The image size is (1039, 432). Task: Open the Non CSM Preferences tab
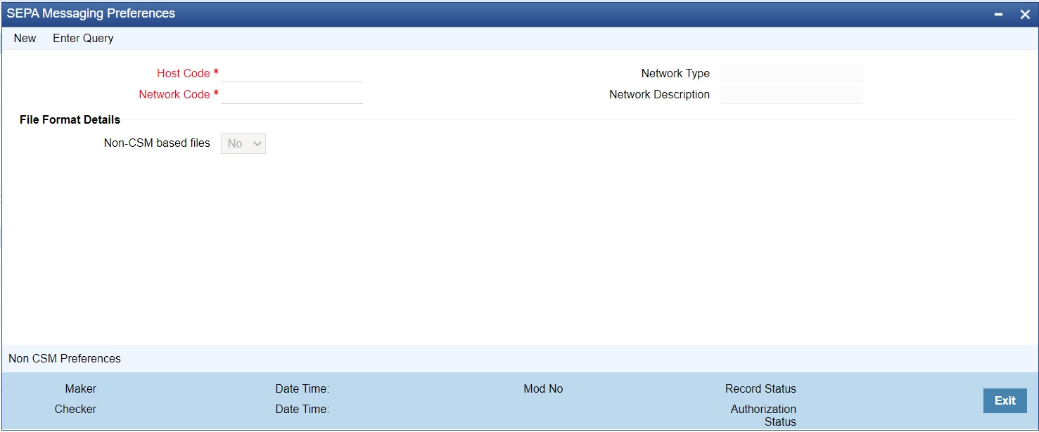65,358
